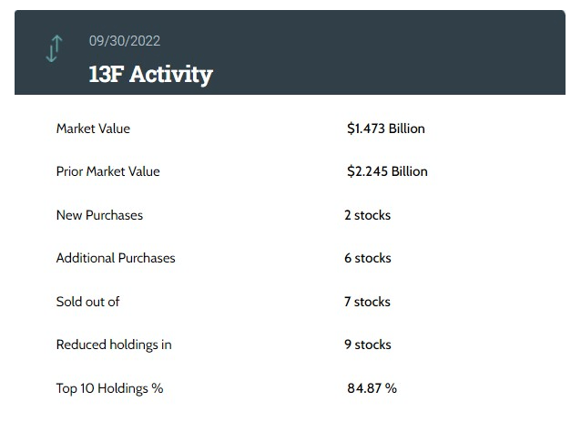Click the dark header banner background
This screenshot has width=581, height=422.
click(x=371, y=52)
